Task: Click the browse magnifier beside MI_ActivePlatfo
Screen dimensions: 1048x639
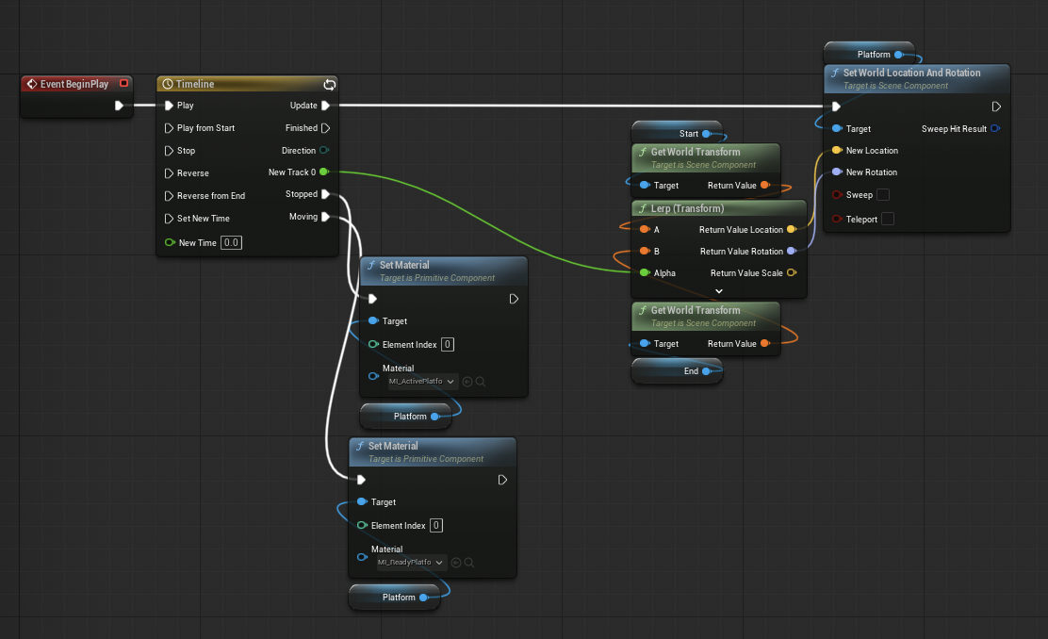Action: (x=480, y=382)
